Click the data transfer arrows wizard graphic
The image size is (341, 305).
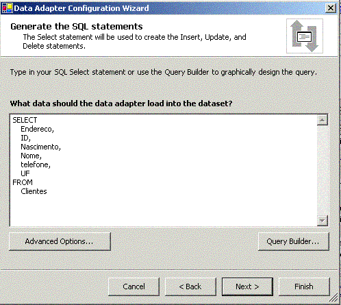(x=305, y=36)
